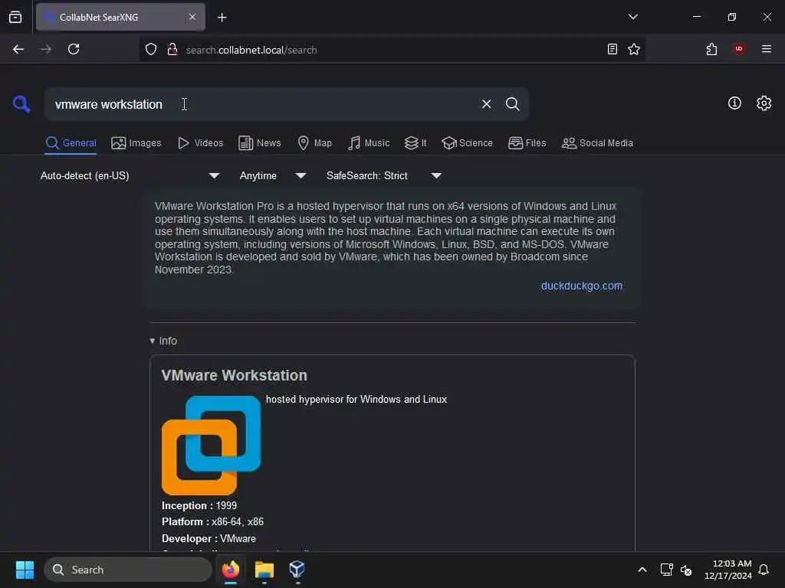Open tracking protection shield icon
This screenshot has height=588, width=785.
tap(151, 49)
